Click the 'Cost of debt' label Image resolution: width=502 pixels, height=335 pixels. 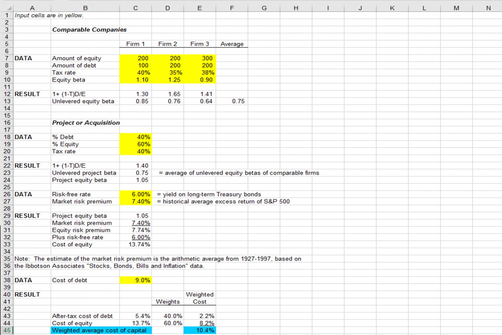point(69,280)
